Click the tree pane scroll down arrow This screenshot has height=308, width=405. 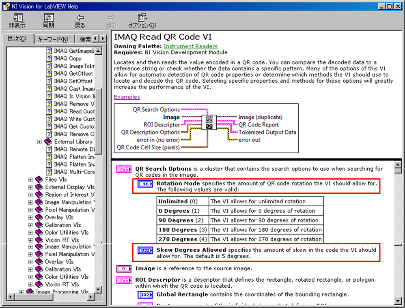98,290
